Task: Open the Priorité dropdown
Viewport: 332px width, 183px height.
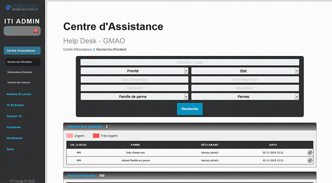Action: coord(134,71)
